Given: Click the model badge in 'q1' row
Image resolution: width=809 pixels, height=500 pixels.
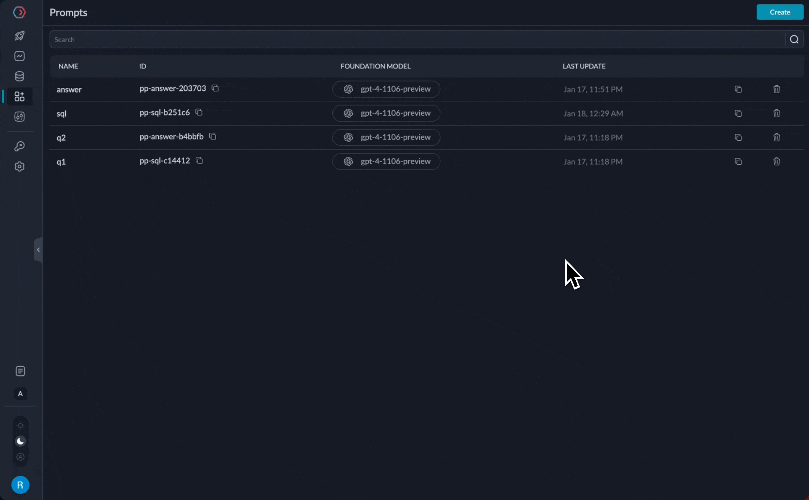Looking at the screenshot, I should (386, 161).
